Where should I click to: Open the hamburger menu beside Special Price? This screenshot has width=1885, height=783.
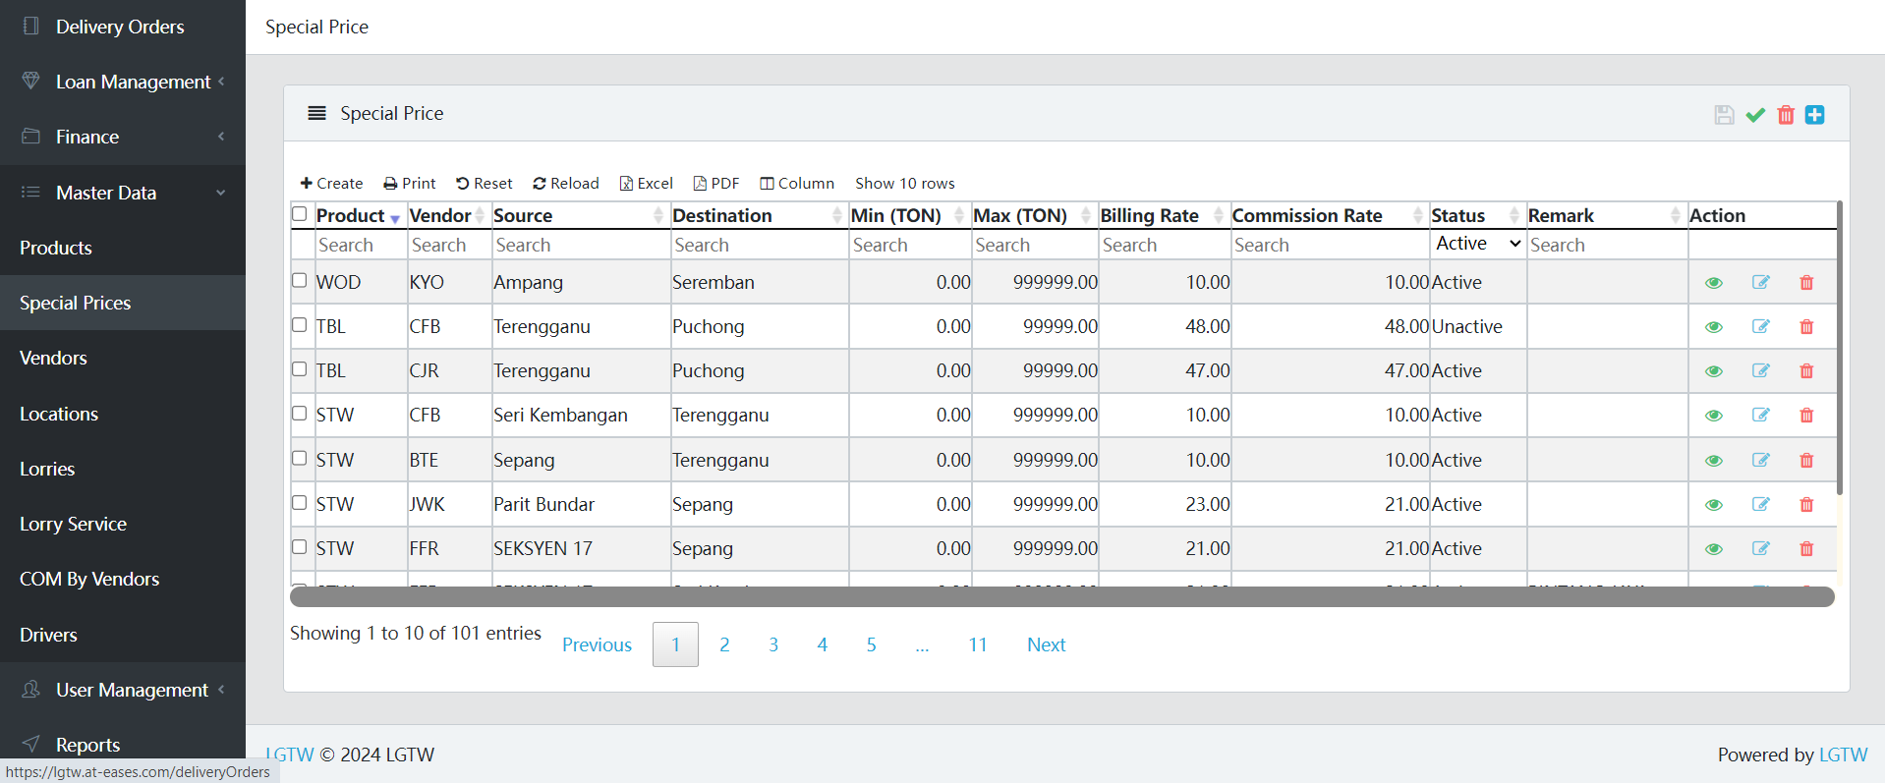pos(316,113)
